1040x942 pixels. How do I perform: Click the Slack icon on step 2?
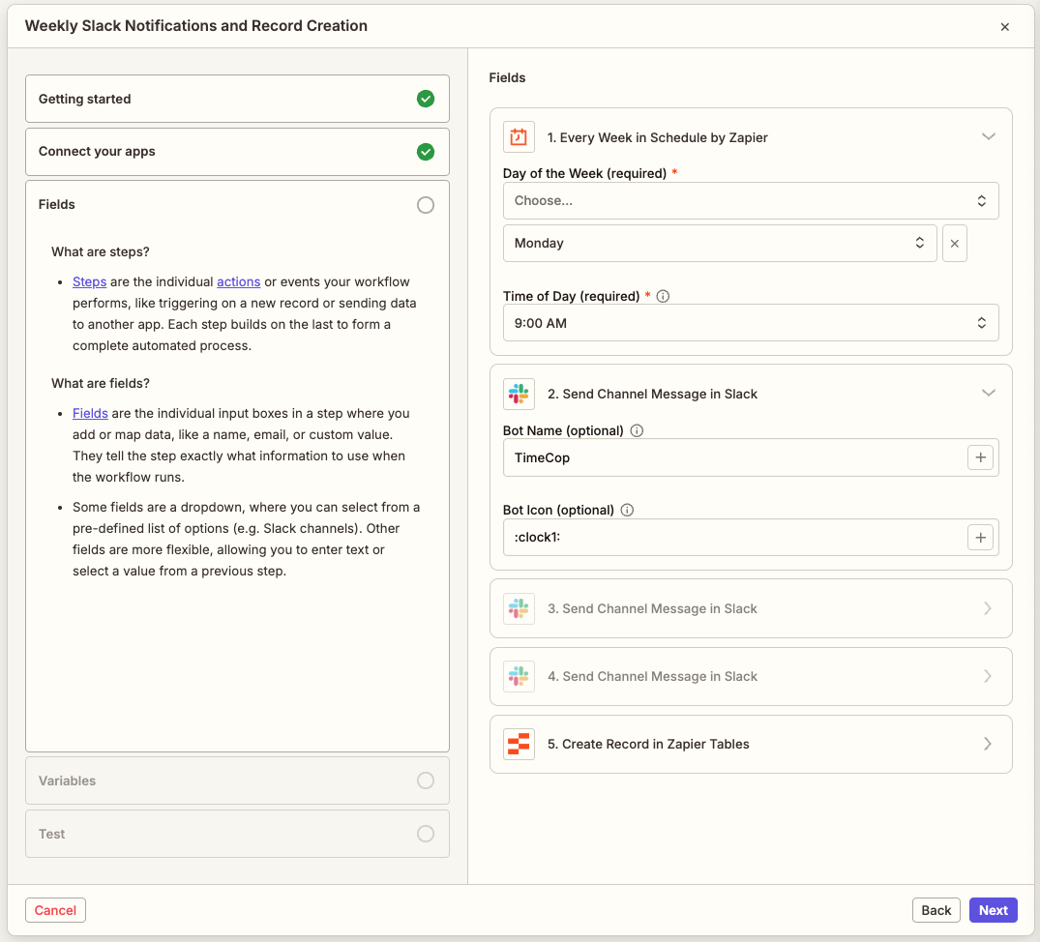519,394
